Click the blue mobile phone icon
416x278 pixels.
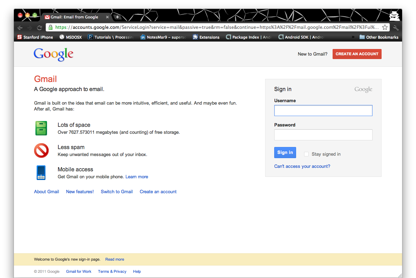[x=41, y=173]
